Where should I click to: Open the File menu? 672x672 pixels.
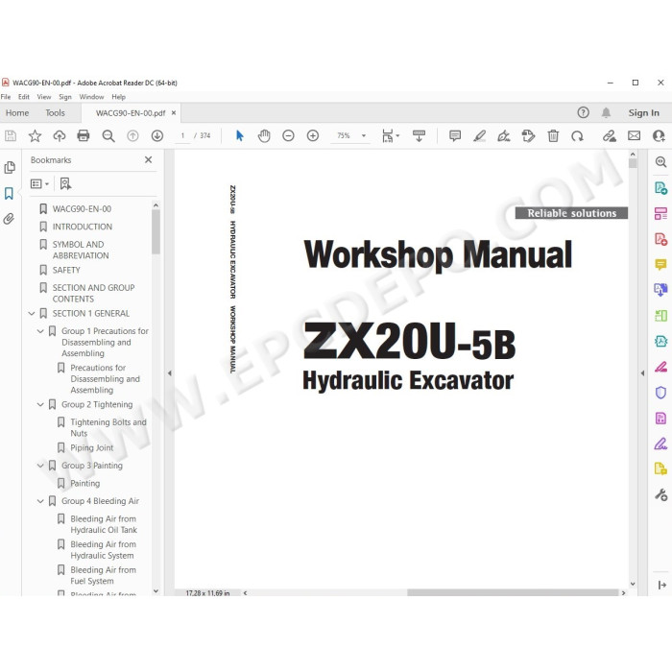6,97
